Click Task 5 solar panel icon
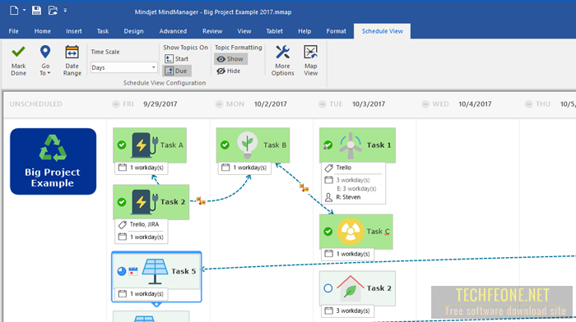The image size is (576, 322). tap(155, 271)
